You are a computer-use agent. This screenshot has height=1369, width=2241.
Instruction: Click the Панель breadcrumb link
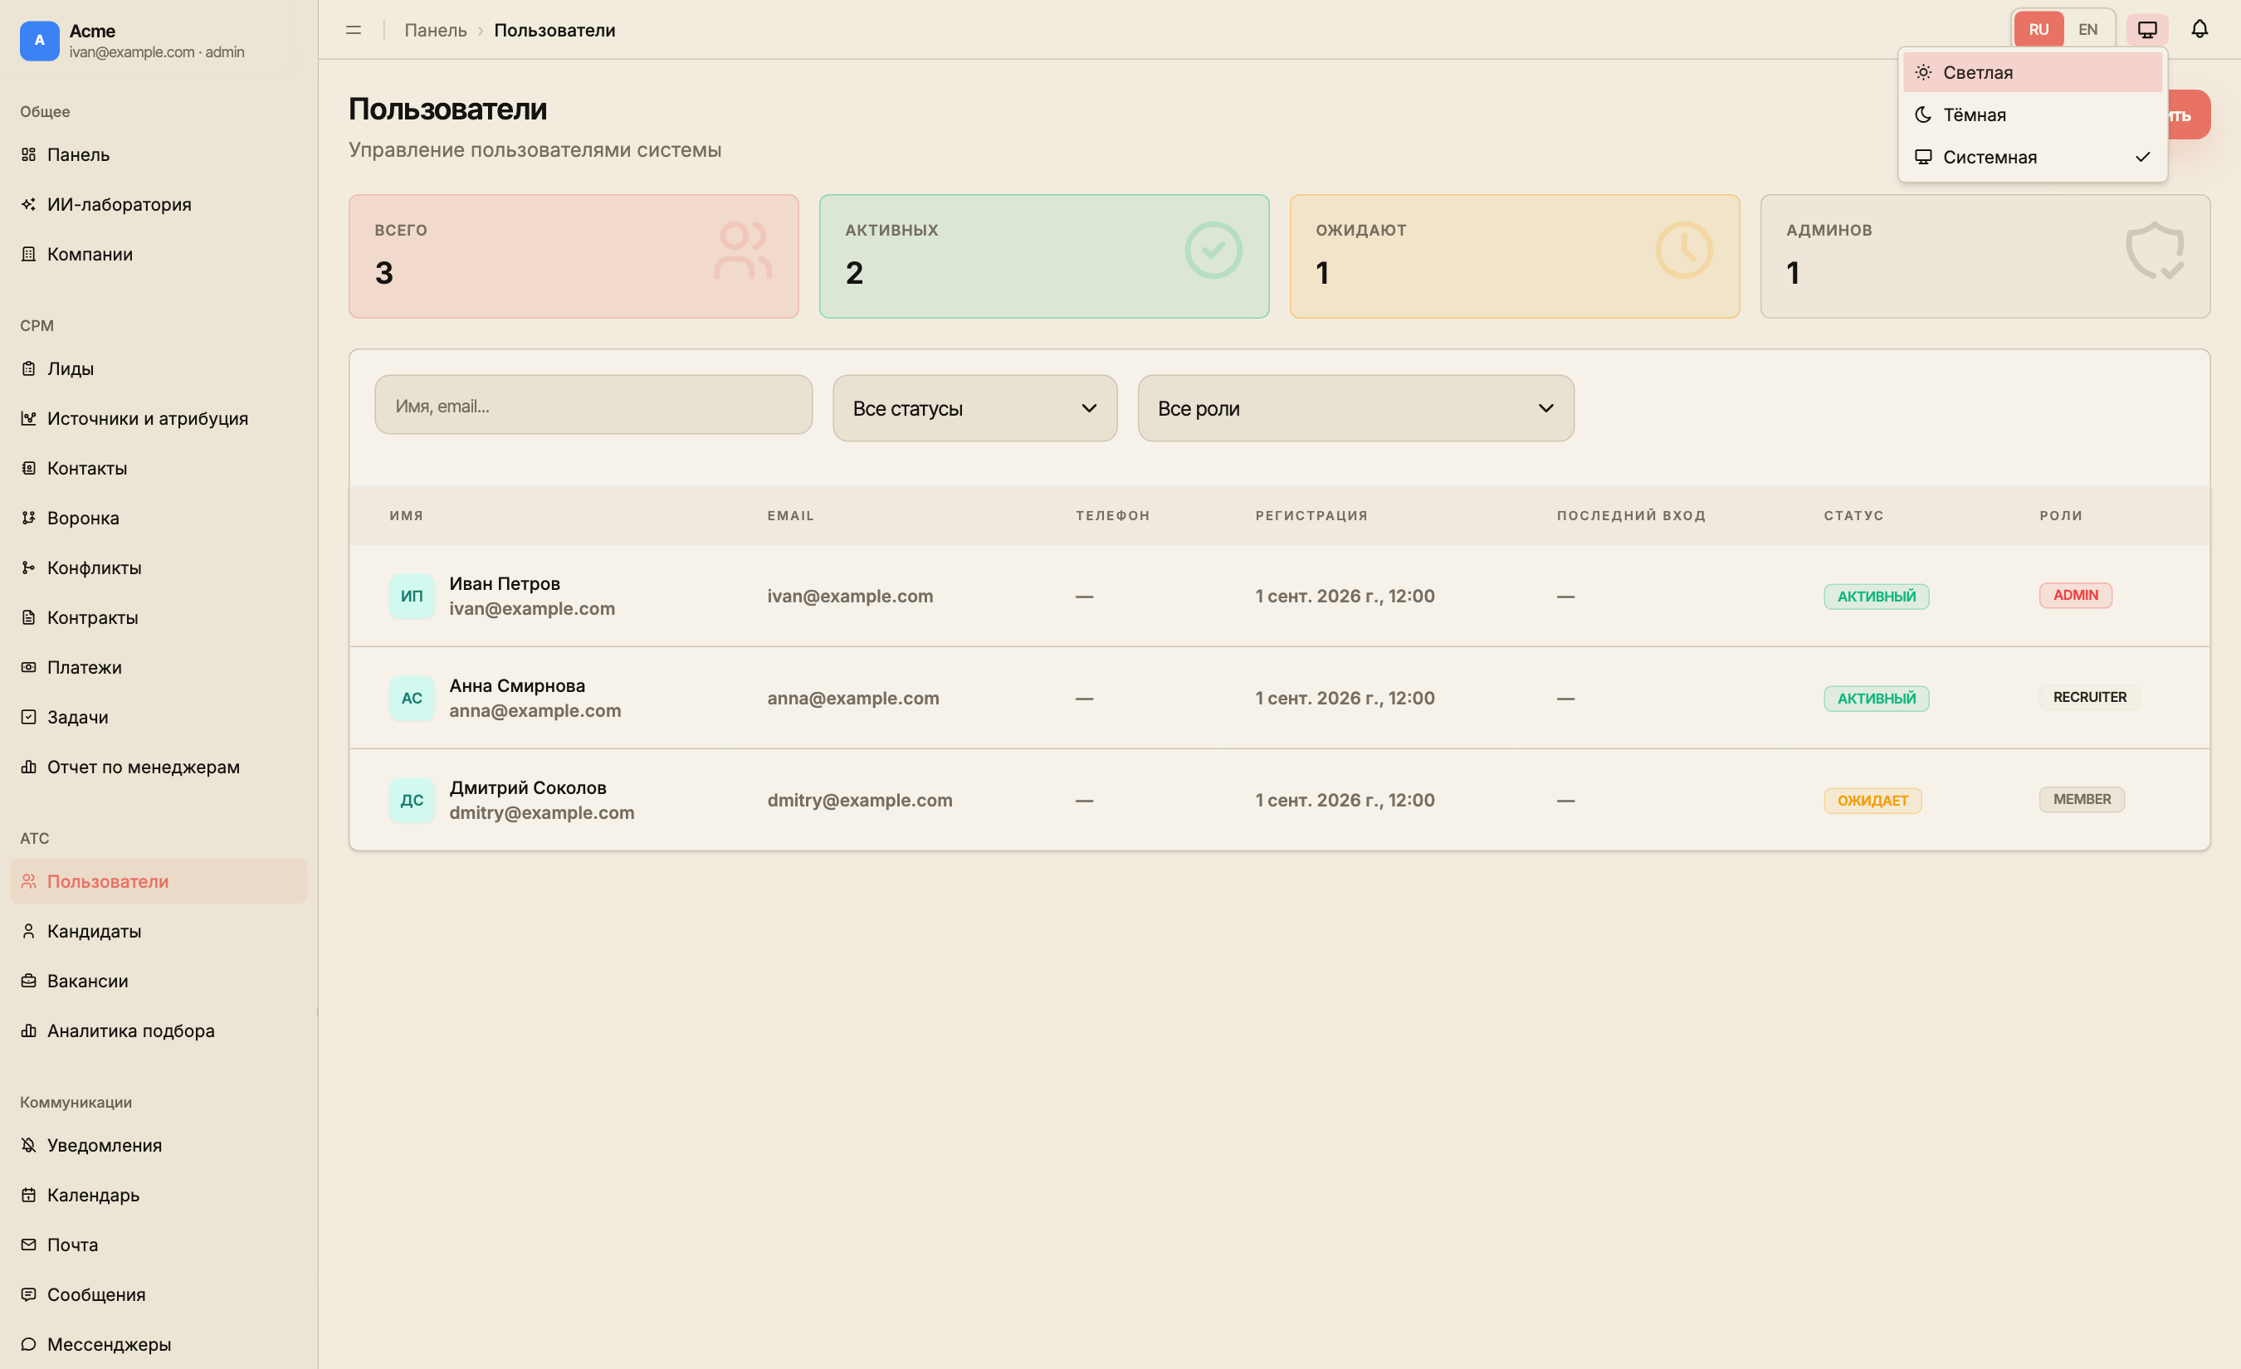coord(436,30)
